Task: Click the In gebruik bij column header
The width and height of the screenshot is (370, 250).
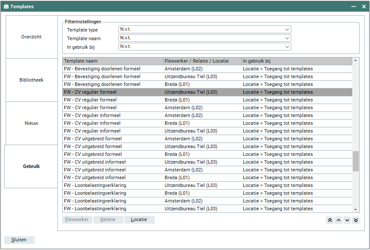Action: pyautogui.click(x=296, y=61)
